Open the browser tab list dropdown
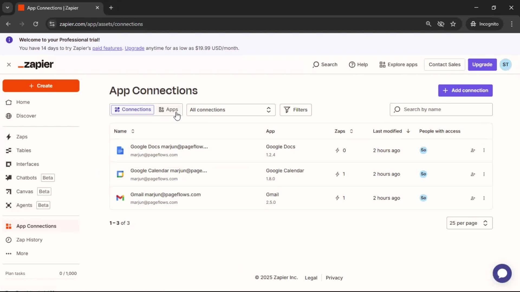This screenshot has width=520, height=292. point(8,8)
